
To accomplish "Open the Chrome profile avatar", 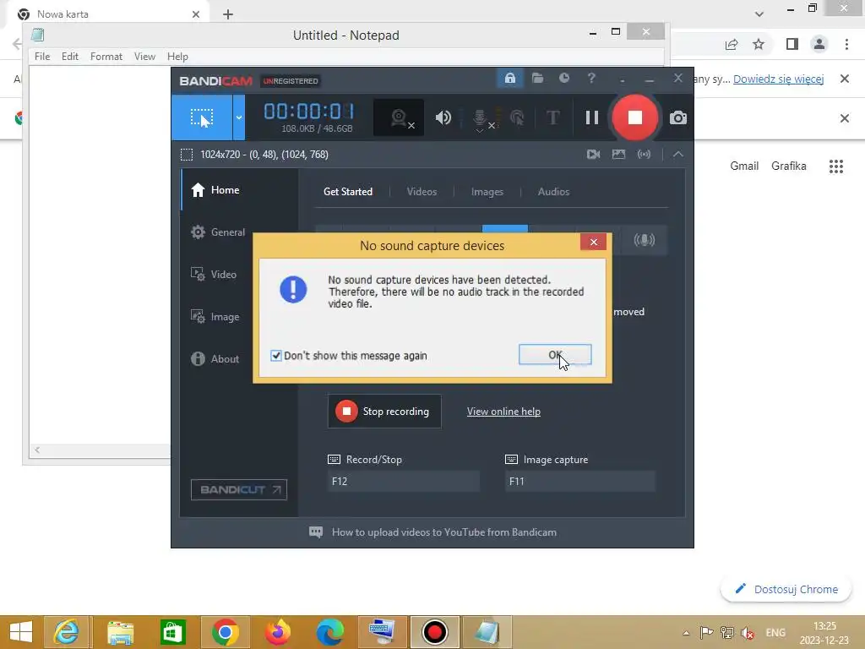I will [x=819, y=44].
